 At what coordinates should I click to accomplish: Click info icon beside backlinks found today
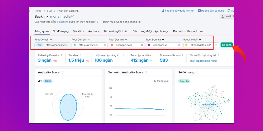point(98,22)
